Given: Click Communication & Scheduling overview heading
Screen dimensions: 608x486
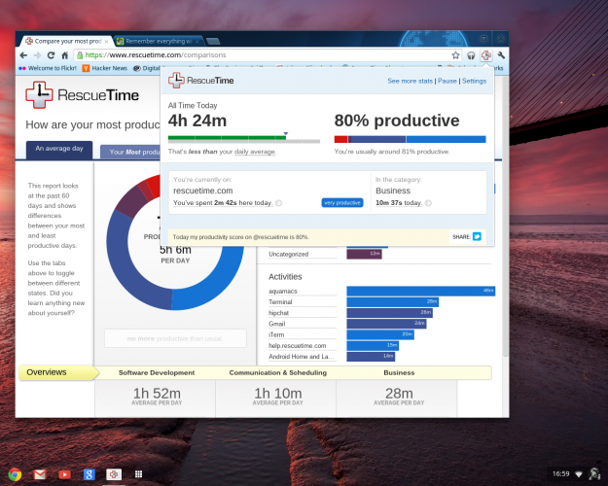Looking at the screenshot, I should [277, 372].
